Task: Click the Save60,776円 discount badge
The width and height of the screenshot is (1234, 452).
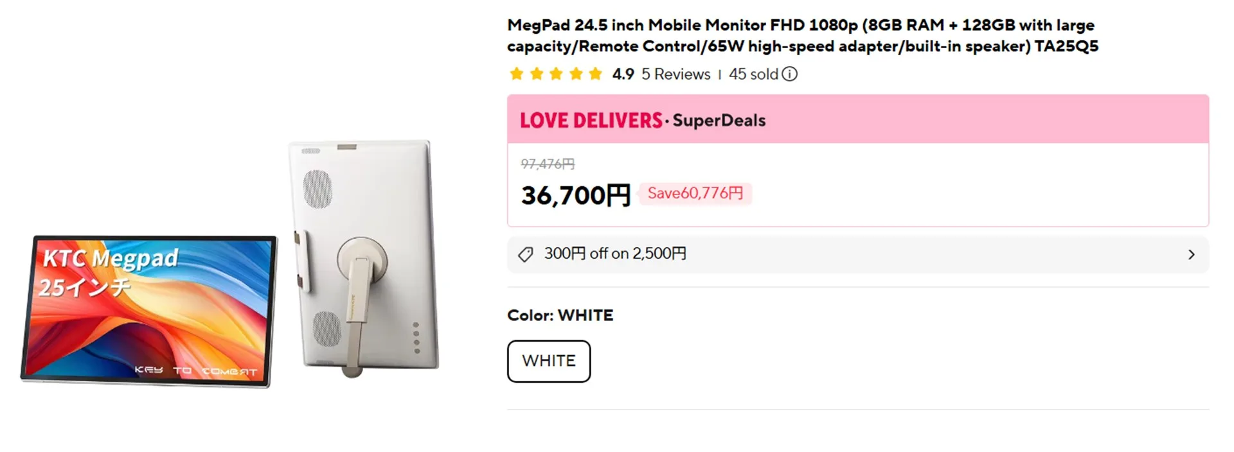Action: (695, 193)
